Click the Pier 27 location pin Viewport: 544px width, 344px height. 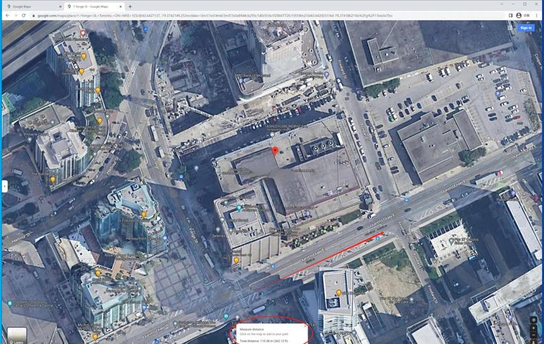(x=451, y=240)
